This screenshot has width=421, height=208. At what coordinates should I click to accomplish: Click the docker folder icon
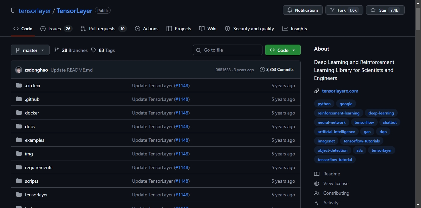[x=19, y=113]
